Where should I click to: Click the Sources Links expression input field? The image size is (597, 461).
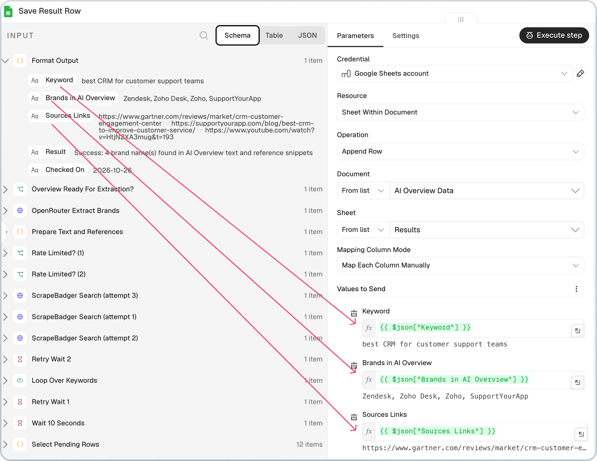(x=475, y=432)
